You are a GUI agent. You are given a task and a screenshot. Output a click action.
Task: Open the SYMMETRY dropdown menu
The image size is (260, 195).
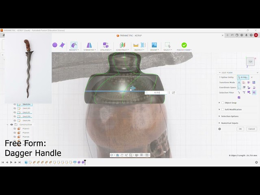(x=89, y=50)
